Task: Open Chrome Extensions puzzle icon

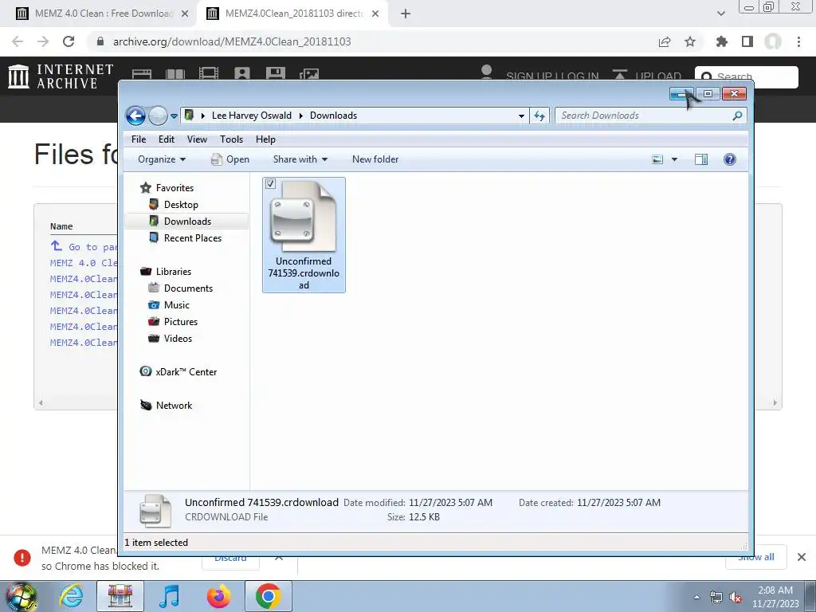Action: tap(722, 41)
